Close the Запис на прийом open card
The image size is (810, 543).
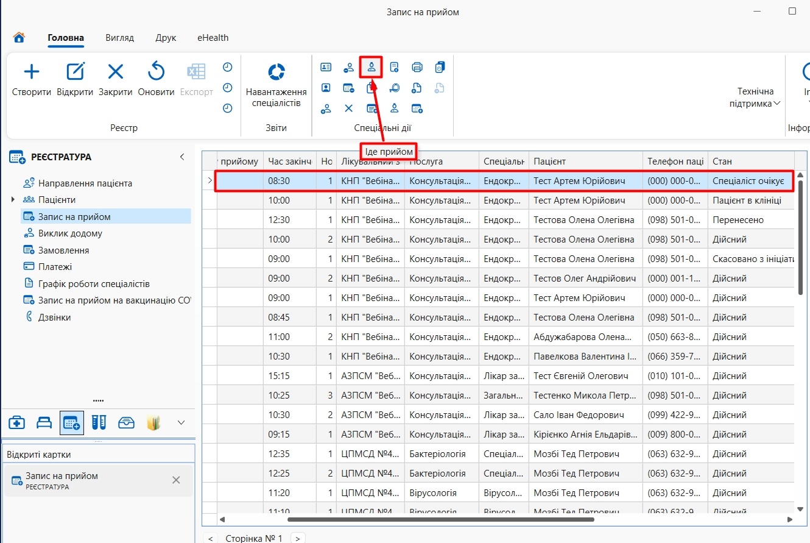[176, 480]
